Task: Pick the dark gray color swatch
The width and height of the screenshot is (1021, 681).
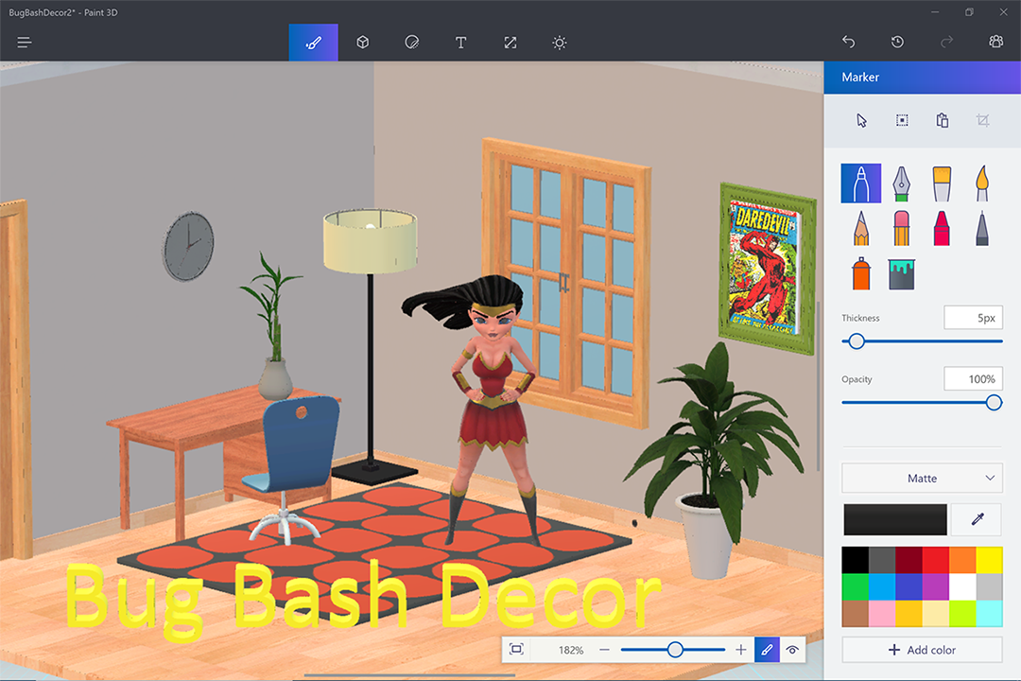Action: (882, 561)
